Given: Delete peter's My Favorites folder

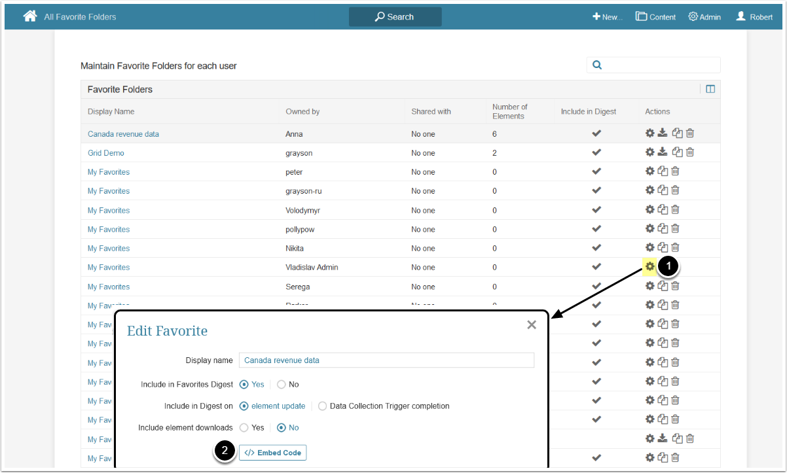Looking at the screenshot, I should (x=675, y=171).
